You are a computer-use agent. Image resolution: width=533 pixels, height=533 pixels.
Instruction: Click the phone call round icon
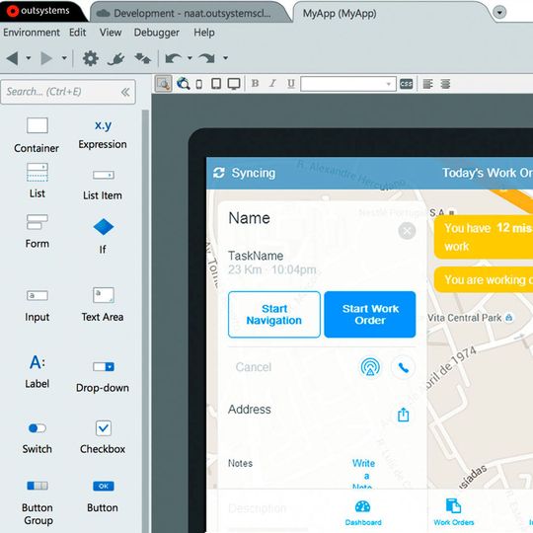[403, 367]
